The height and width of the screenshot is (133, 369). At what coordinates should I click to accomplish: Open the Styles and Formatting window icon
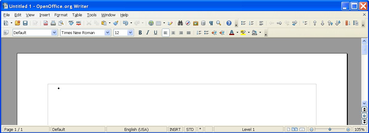pos(6,33)
